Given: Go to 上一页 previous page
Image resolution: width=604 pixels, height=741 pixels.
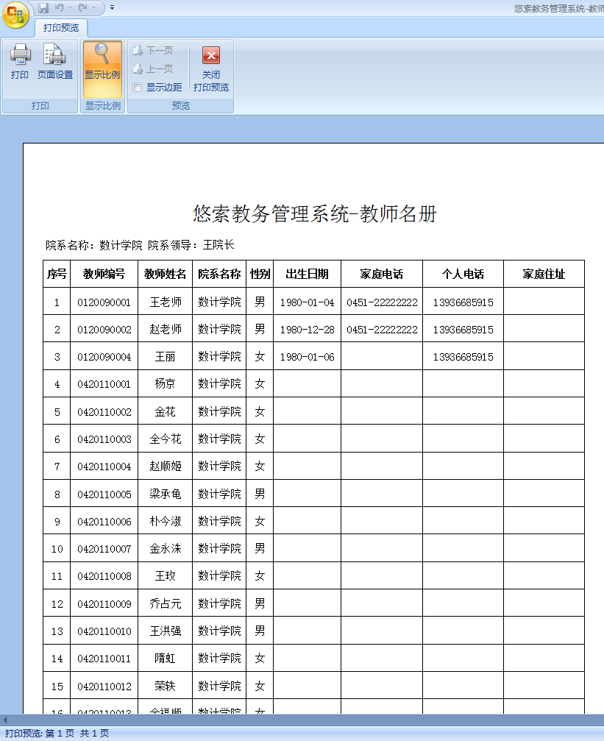Looking at the screenshot, I should click(153, 69).
